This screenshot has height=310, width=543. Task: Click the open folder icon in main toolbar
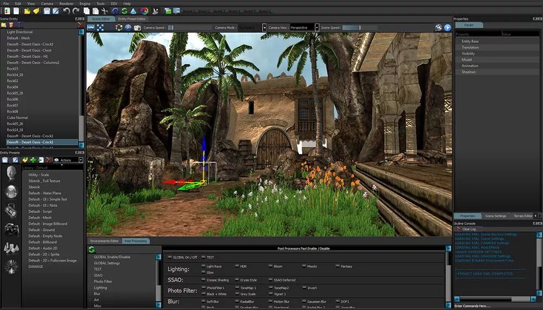pos(27,11)
